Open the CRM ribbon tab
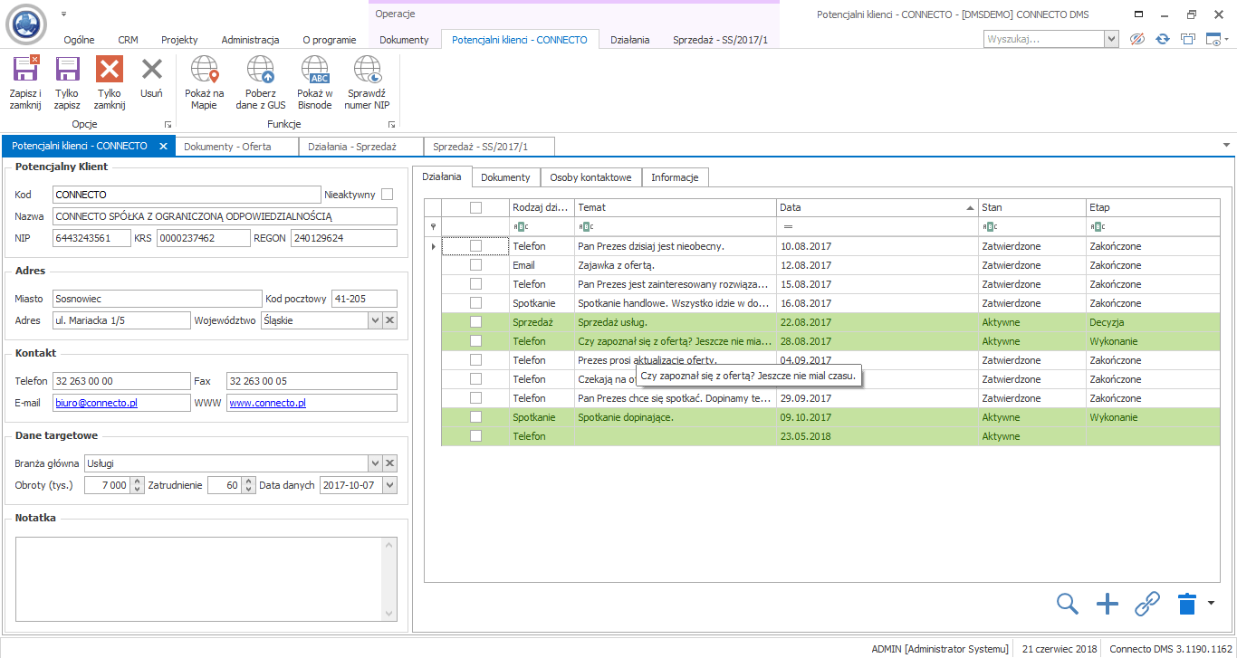This screenshot has height=658, width=1237. 128,40
